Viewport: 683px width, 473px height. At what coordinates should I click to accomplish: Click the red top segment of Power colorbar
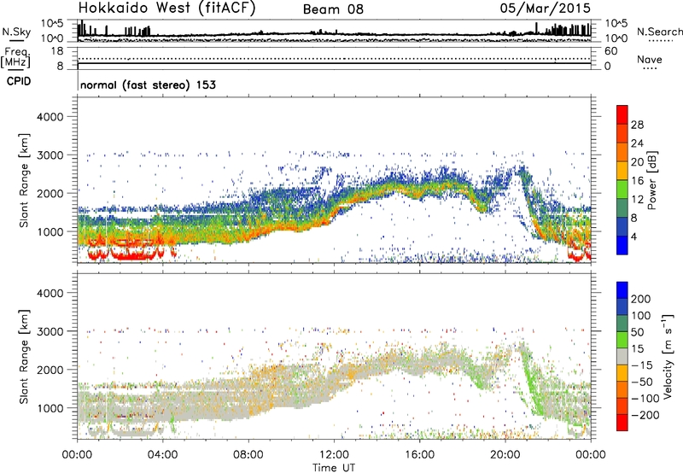tap(622, 115)
